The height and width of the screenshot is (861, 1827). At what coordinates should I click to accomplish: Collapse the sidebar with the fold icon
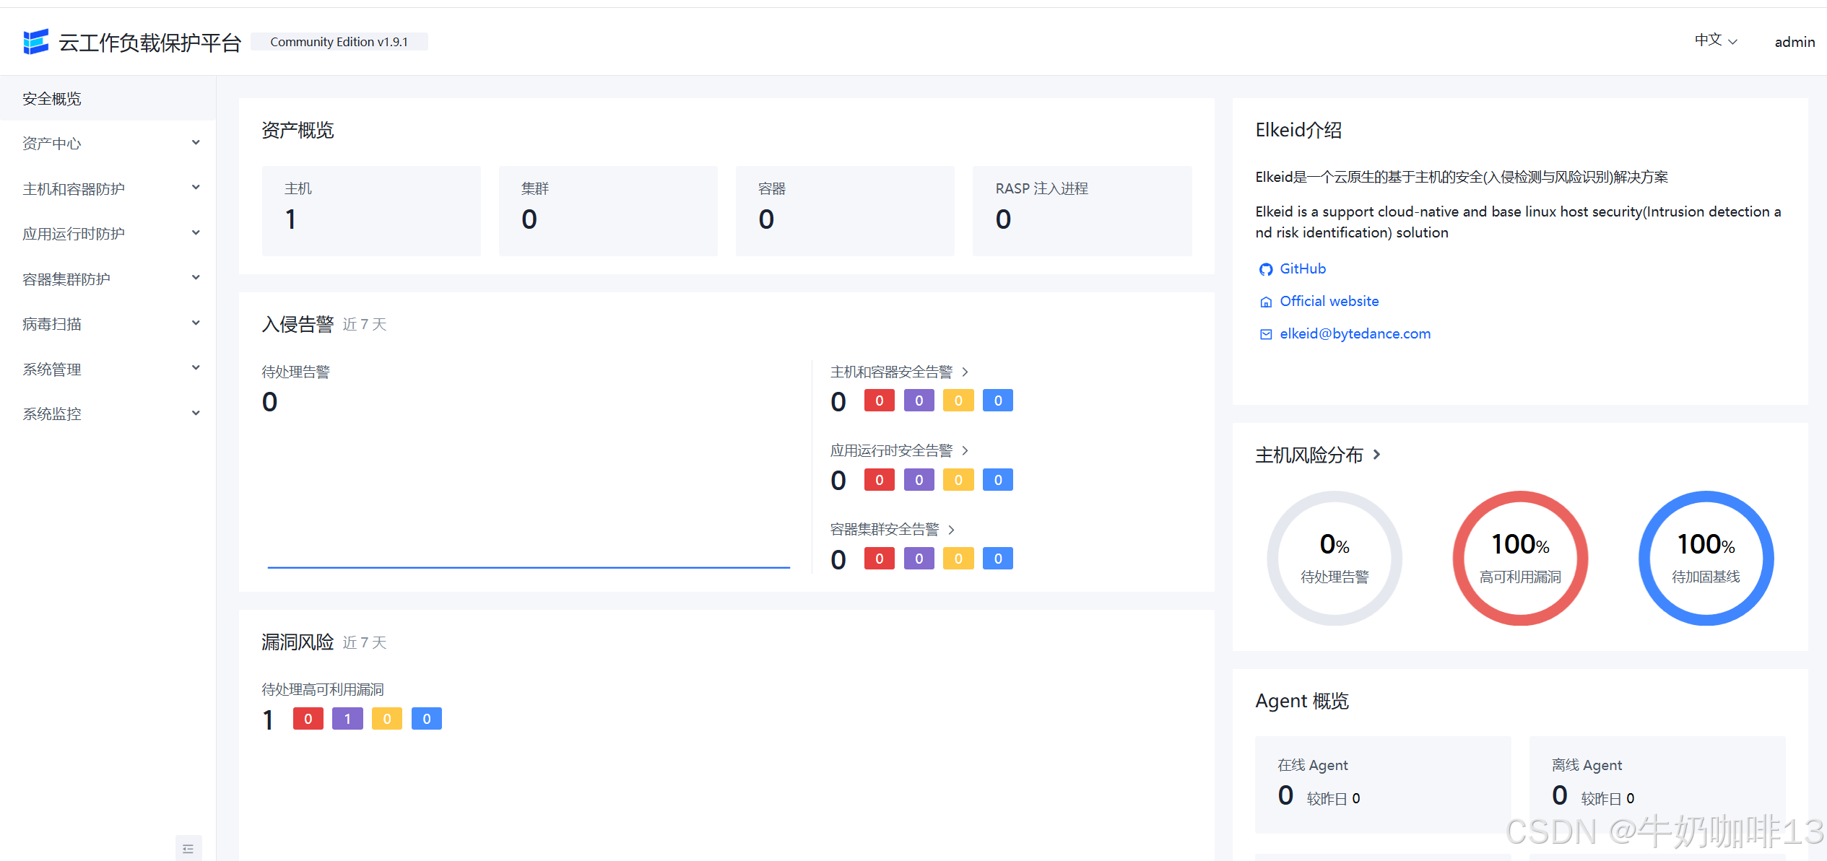(188, 848)
